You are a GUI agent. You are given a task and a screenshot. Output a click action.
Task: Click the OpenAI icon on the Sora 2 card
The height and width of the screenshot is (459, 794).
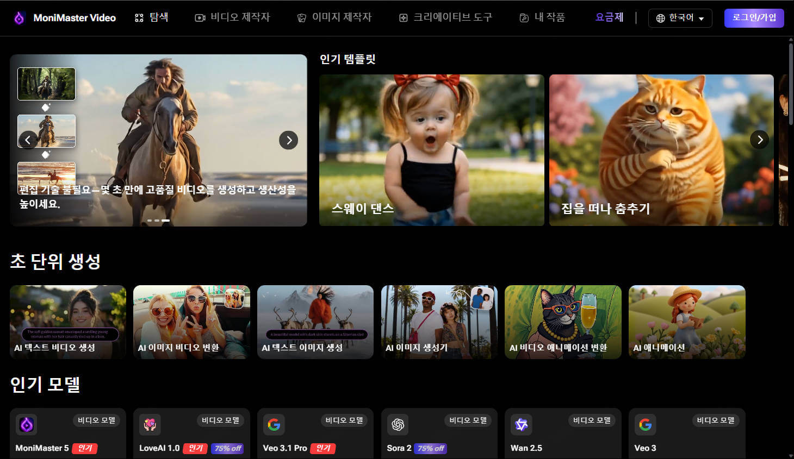[398, 425]
